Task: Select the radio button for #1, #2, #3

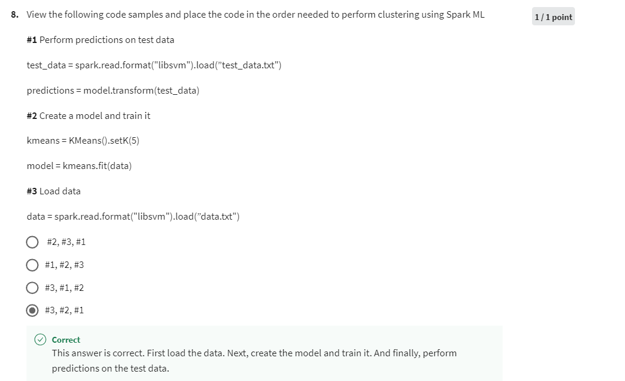Action: pos(32,264)
